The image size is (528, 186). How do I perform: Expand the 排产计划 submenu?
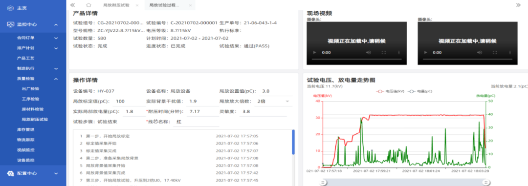(x=56, y=48)
